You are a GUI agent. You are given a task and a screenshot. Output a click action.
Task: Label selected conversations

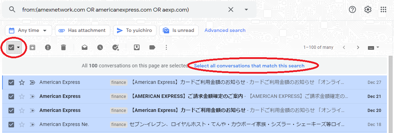152,47
